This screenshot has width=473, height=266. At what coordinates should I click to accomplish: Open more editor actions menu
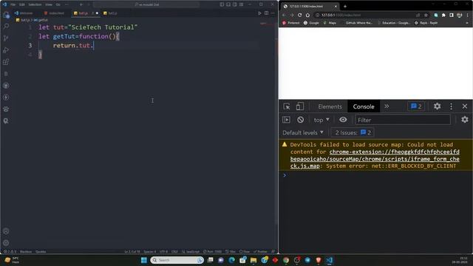[273, 13]
